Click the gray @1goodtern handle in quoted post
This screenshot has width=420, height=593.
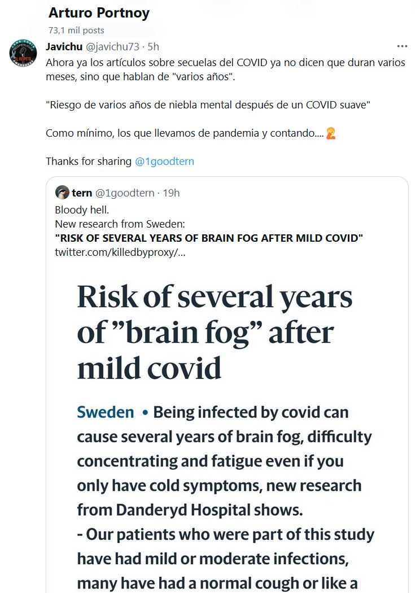pyautogui.click(x=125, y=193)
